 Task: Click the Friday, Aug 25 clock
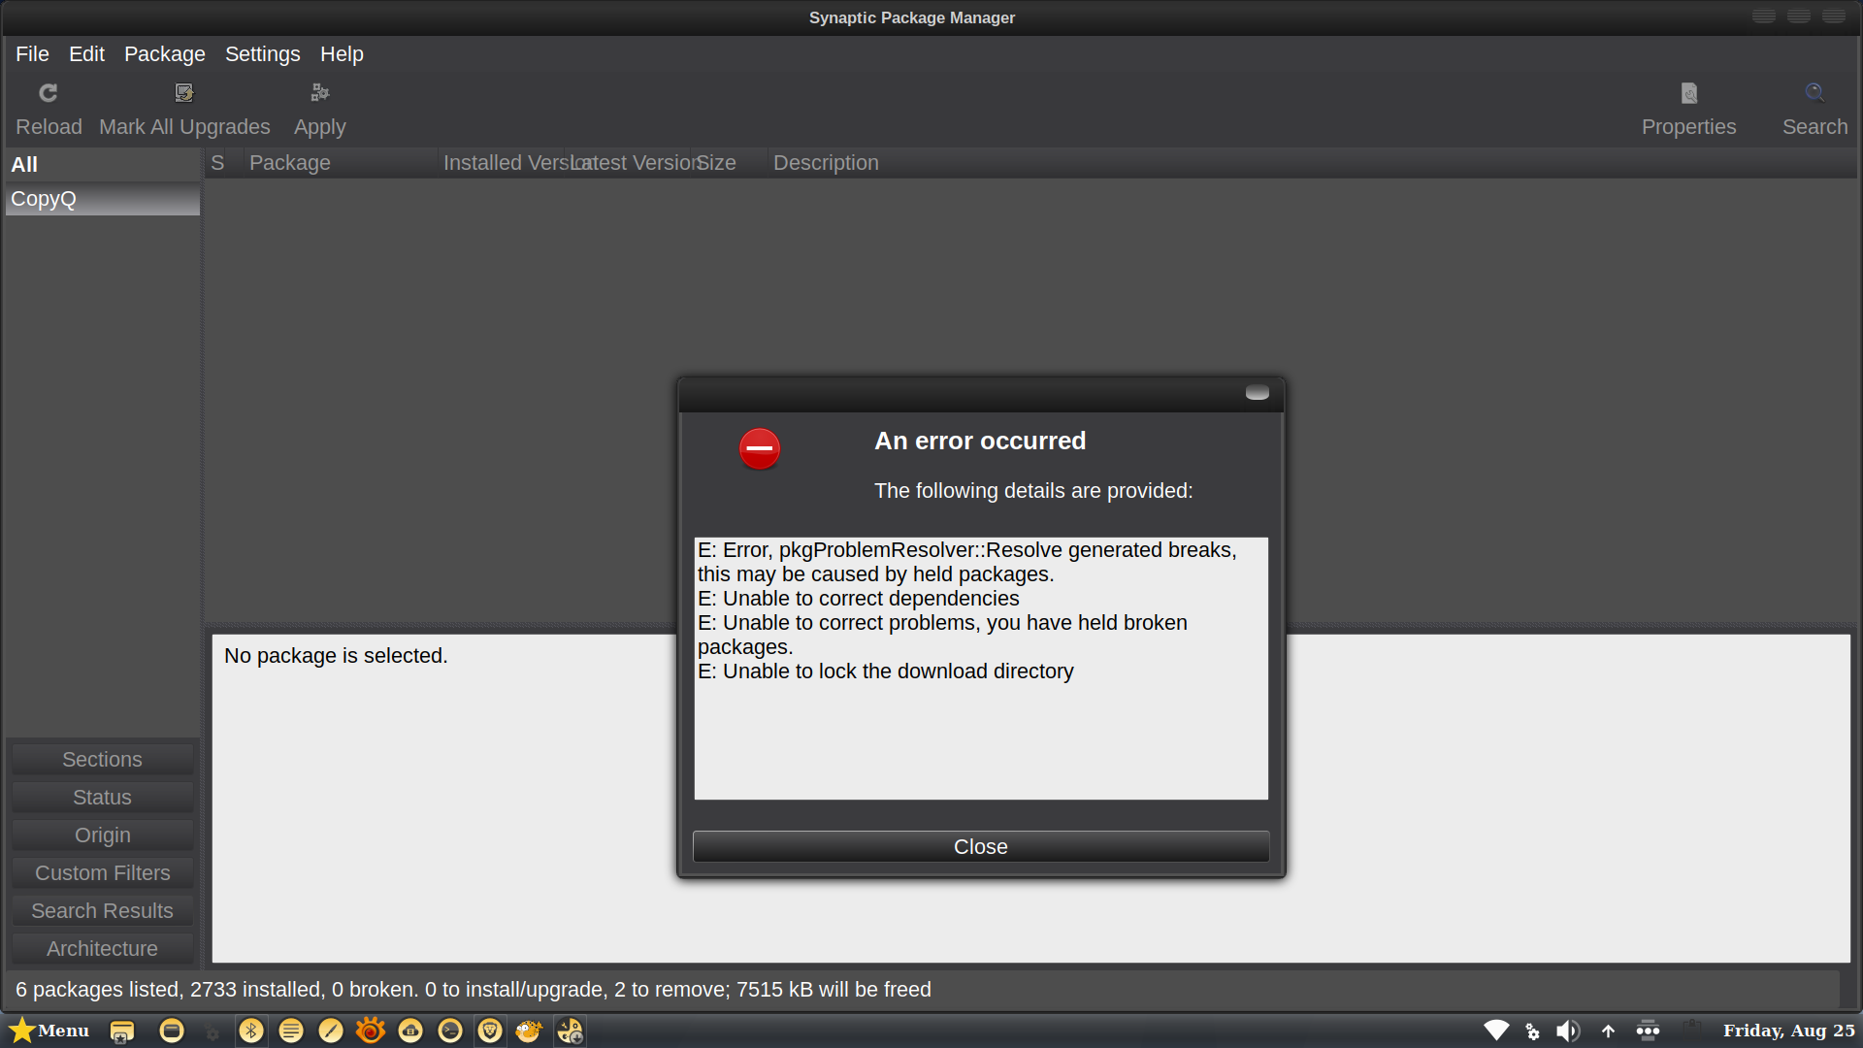[1788, 1031]
